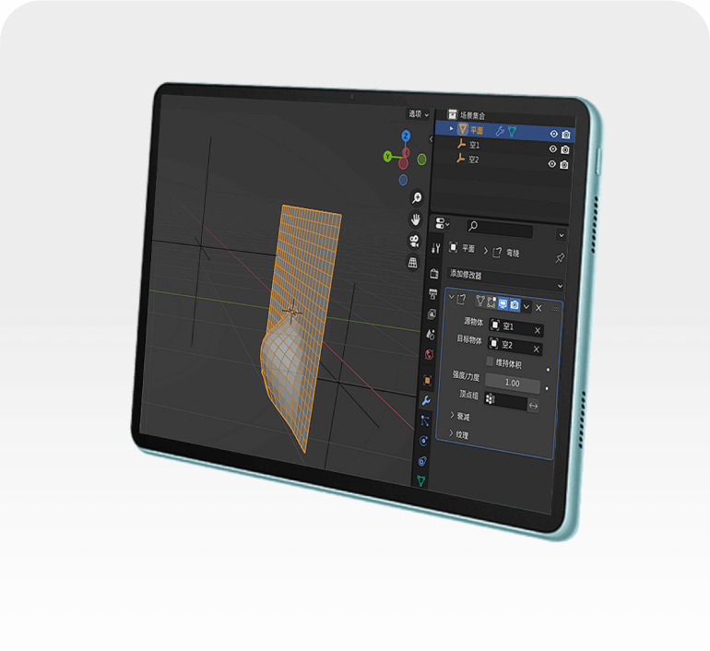
Task: Click the orange mesh icon of 平面
Action: pyautogui.click(x=462, y=129)
